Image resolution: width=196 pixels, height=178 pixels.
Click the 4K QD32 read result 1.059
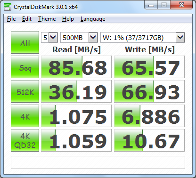[76, 140]
